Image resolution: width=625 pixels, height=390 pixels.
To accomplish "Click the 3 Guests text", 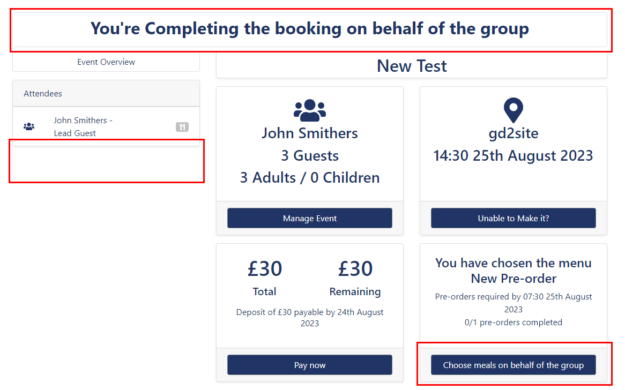I will [x=310, y=155].
